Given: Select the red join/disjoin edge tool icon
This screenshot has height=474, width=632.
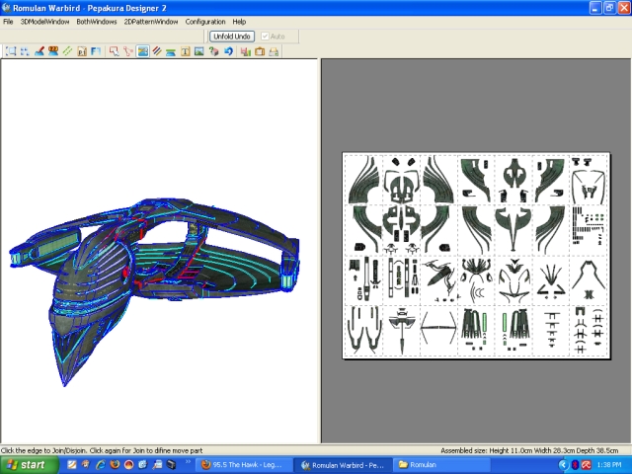Looking at the screenshot, I should [x=128, y=51].
